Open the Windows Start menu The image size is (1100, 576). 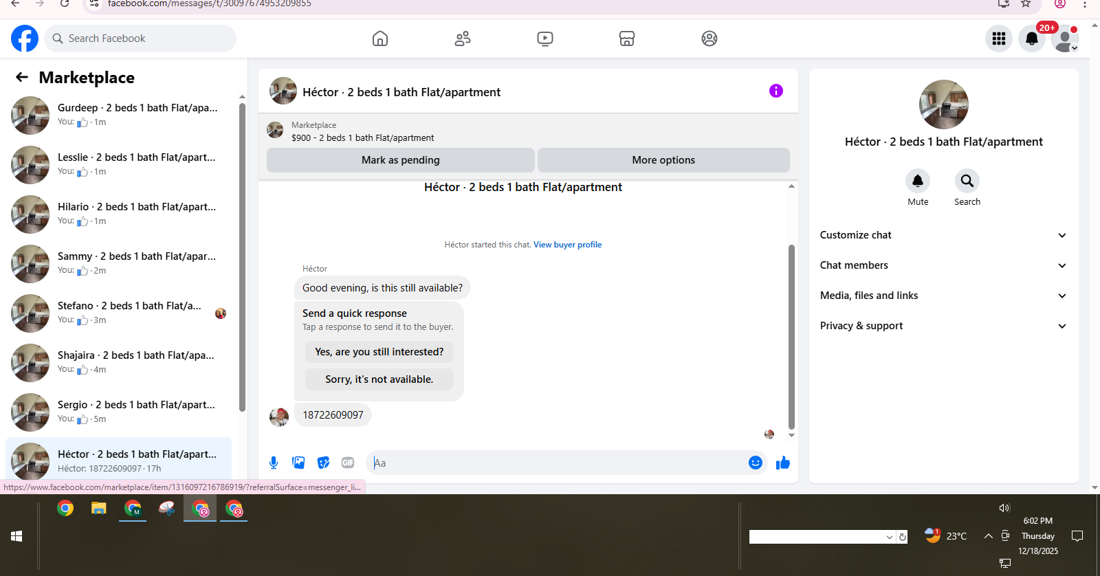pyautogui.click(x=16, y=536)
